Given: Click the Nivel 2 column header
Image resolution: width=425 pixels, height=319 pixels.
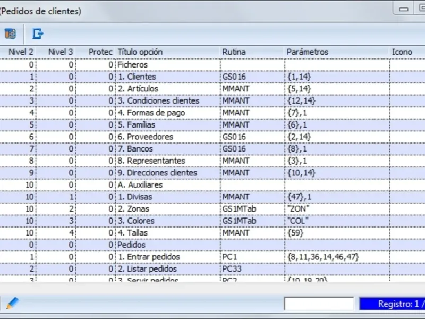Looking at the screenshot, I should coord(21,52).
